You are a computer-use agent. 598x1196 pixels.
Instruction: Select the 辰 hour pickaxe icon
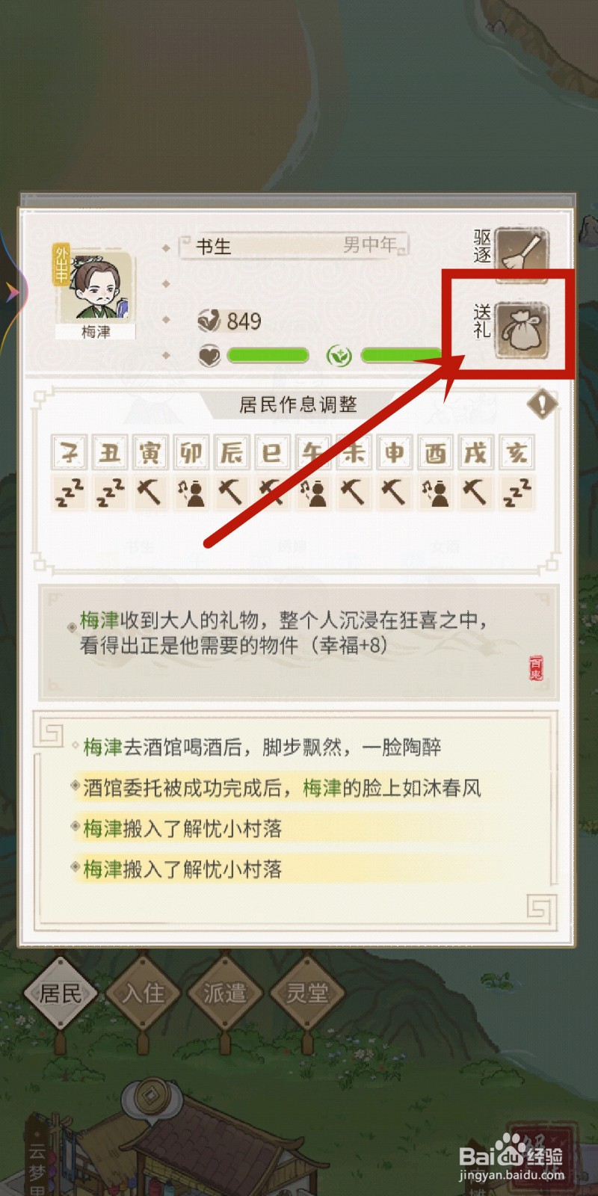coord(231,493)
